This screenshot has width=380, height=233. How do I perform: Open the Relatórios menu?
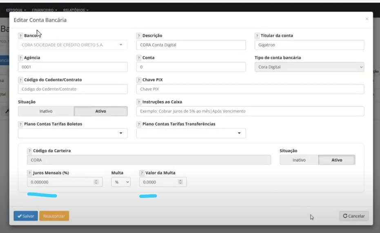(x=76, y=10)
